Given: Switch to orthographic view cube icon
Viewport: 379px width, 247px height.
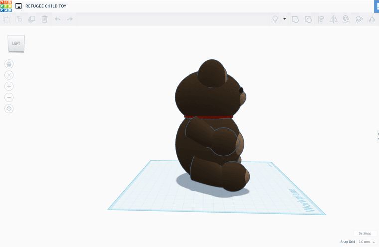Looking at the screenshot, I should [9, 109].
